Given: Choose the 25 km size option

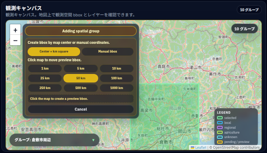Looking at the screenshot, I should 45,78.
